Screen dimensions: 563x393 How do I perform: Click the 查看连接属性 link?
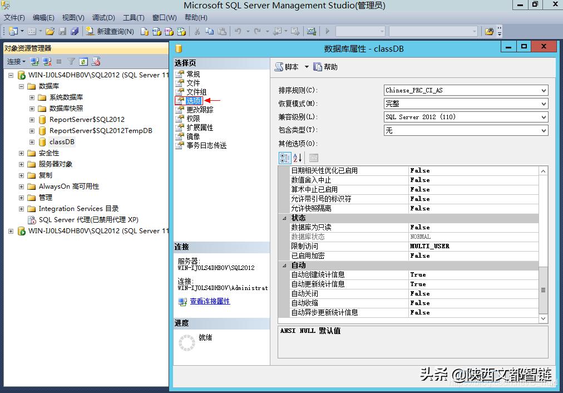210,301
